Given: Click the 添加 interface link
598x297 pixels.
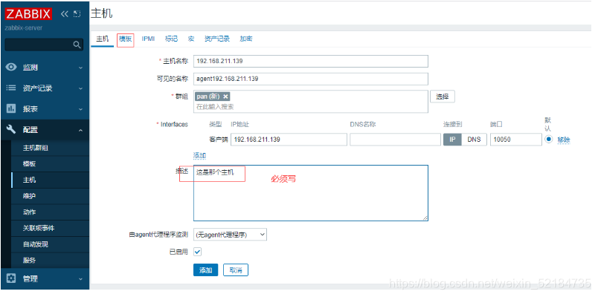Looking at the screenshot, I should pyautogui.click(x=200, y=155).
